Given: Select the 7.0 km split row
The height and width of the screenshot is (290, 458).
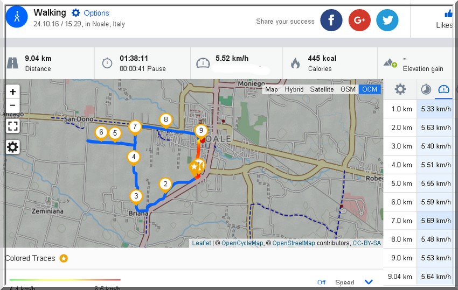Looking at the screenshot, I should pos(418,221).
